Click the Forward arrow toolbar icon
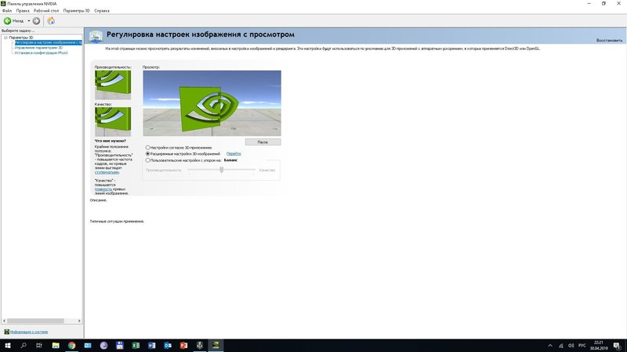The image size is (627, 352). [36, 21]
